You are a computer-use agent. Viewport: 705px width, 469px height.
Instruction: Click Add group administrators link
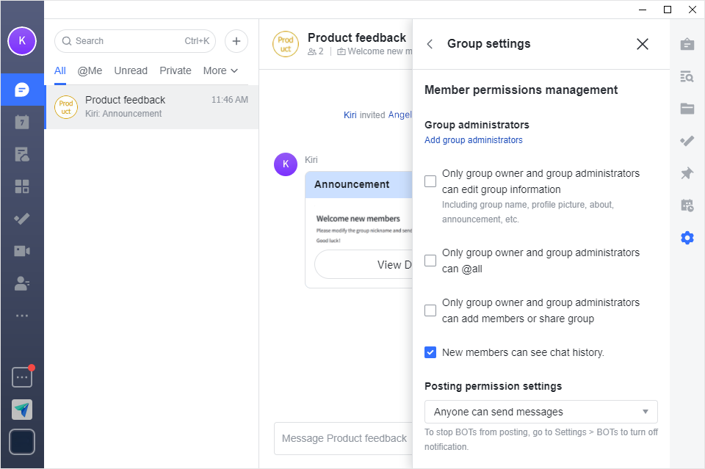[474, 140]
